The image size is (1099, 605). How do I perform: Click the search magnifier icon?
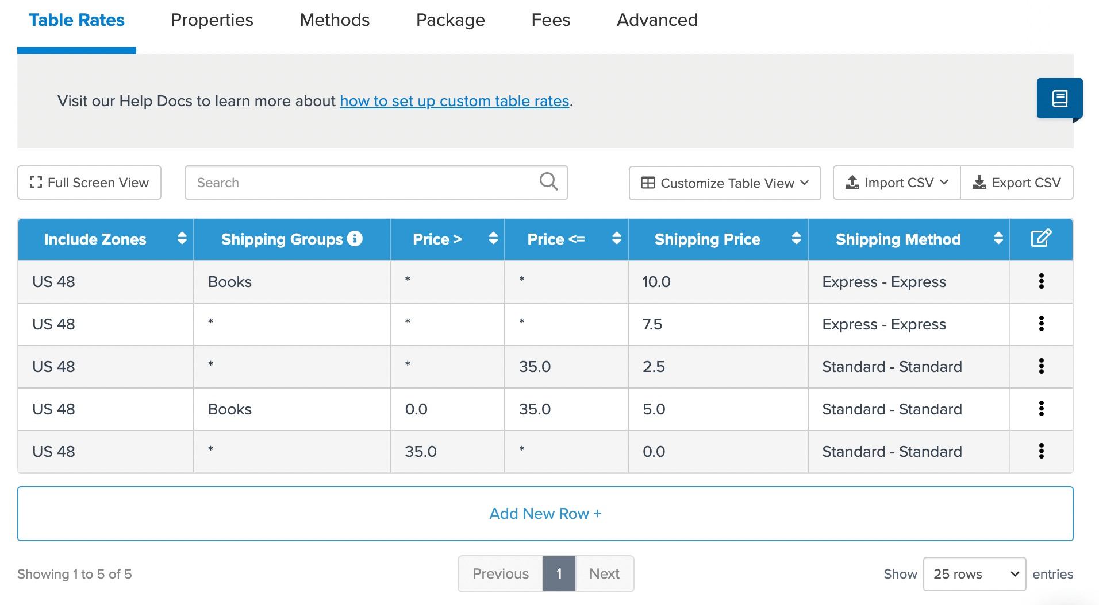coord(548,182)
